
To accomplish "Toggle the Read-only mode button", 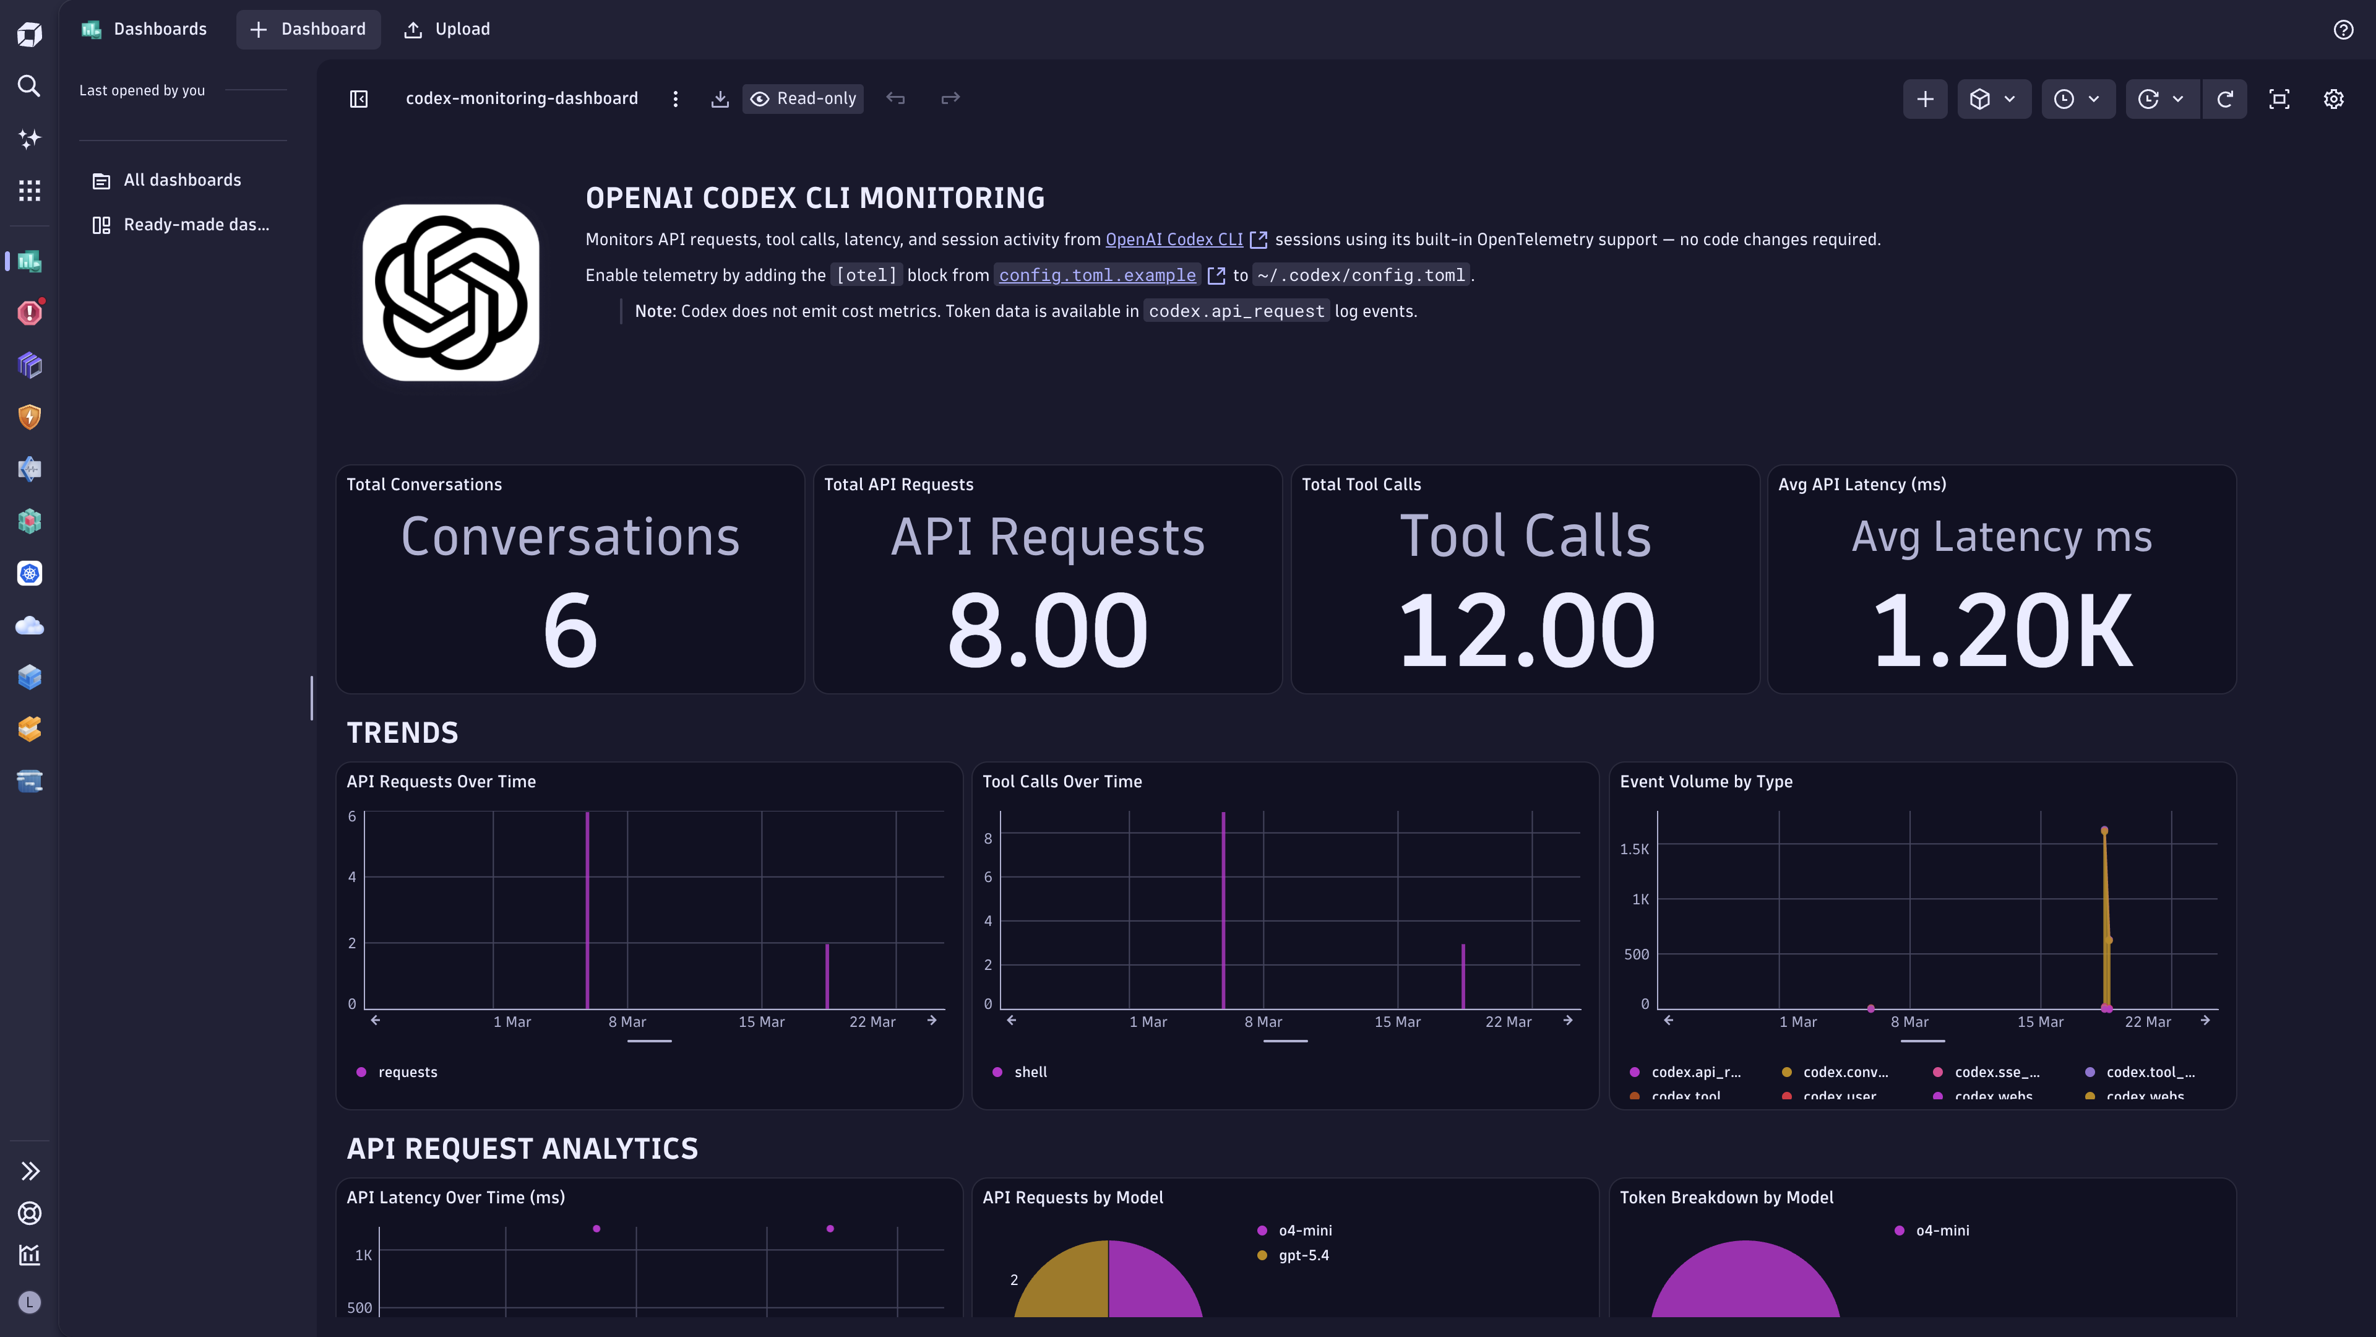I will click(x=803, y=99).
